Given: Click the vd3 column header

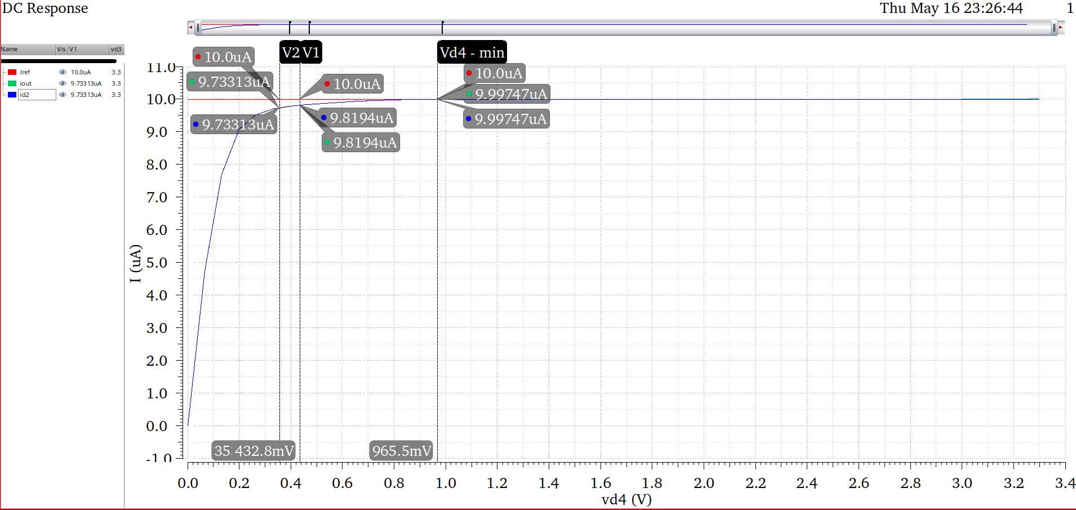Looking at the screenshot, I should [x=117, y=49].
